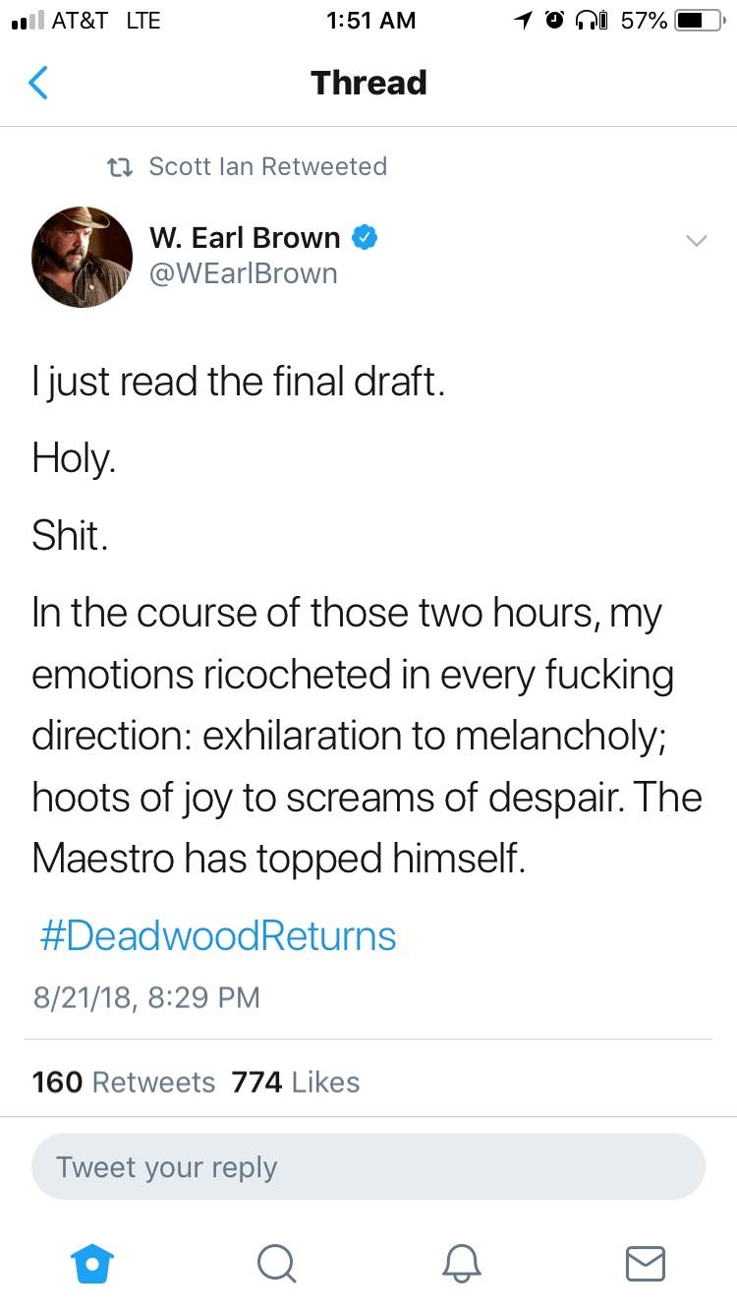
Task: Tap the back chevron to leave the thread
Action: coord(37,83)
